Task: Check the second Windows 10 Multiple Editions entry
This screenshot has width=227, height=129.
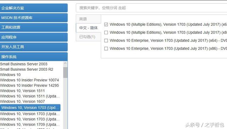Action: tap(106, 33)
